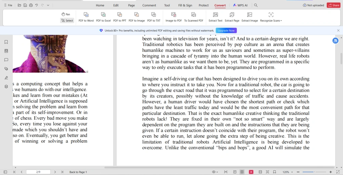Activate the Select cursor tool
Screen dimensions: 343x175
(x=67, y=20)
